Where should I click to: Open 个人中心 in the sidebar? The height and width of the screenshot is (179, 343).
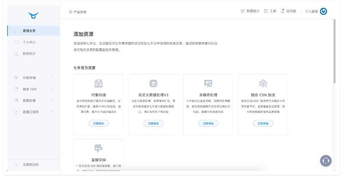pyautogui.click(x=34, y=42)
